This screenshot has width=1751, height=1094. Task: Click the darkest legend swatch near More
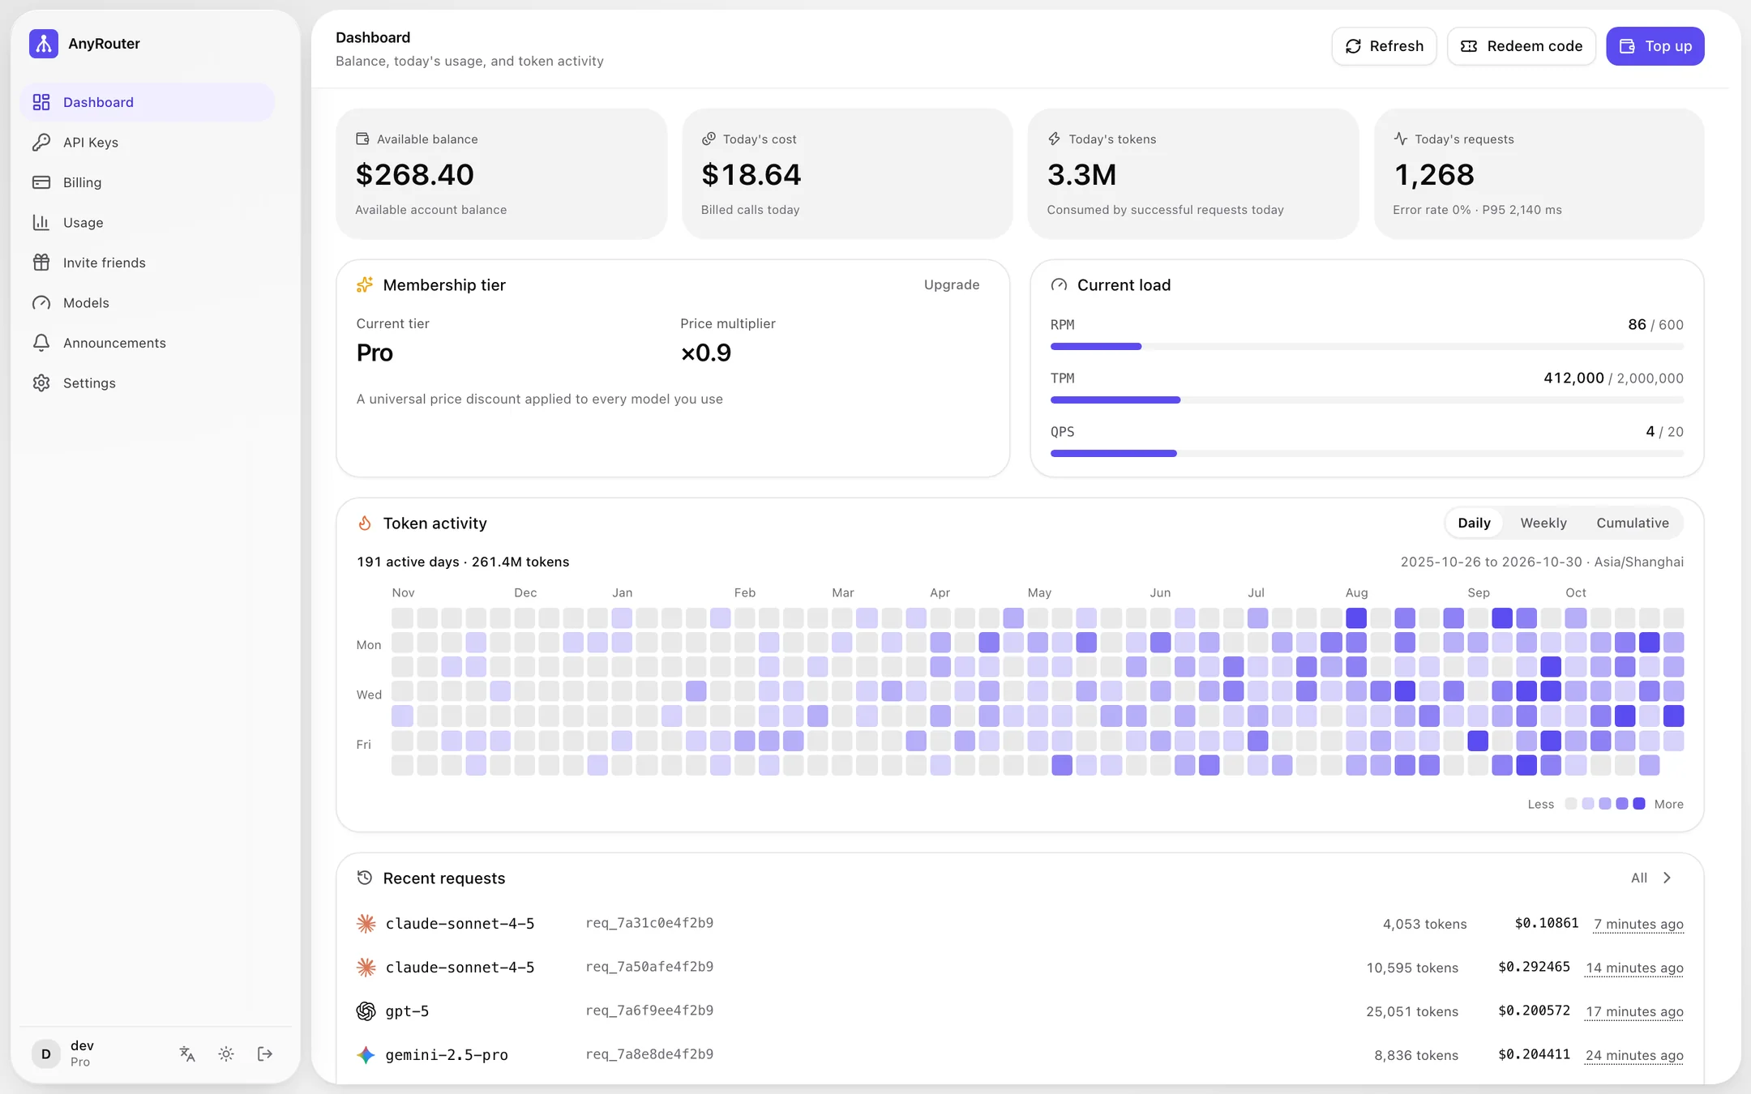click(1639, 804)
